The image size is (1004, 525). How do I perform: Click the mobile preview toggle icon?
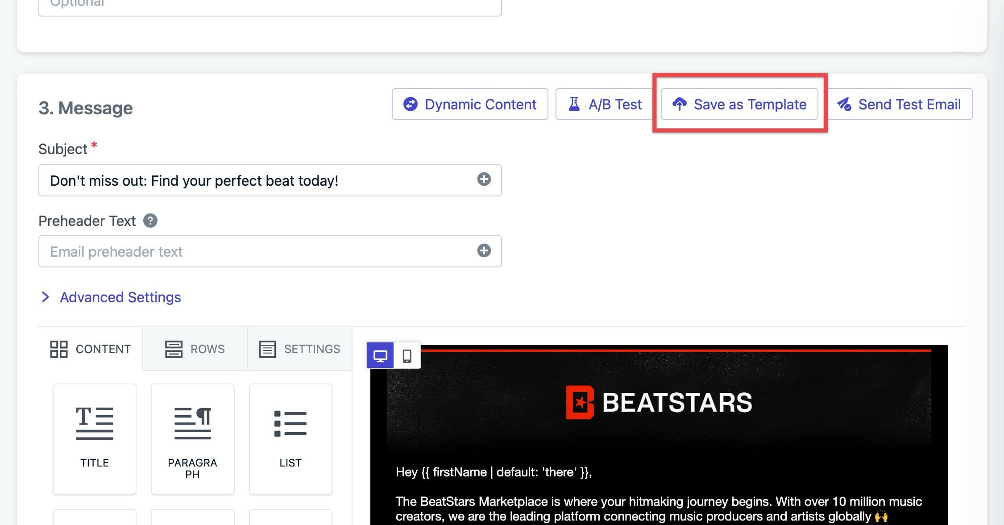click(408, 355)
